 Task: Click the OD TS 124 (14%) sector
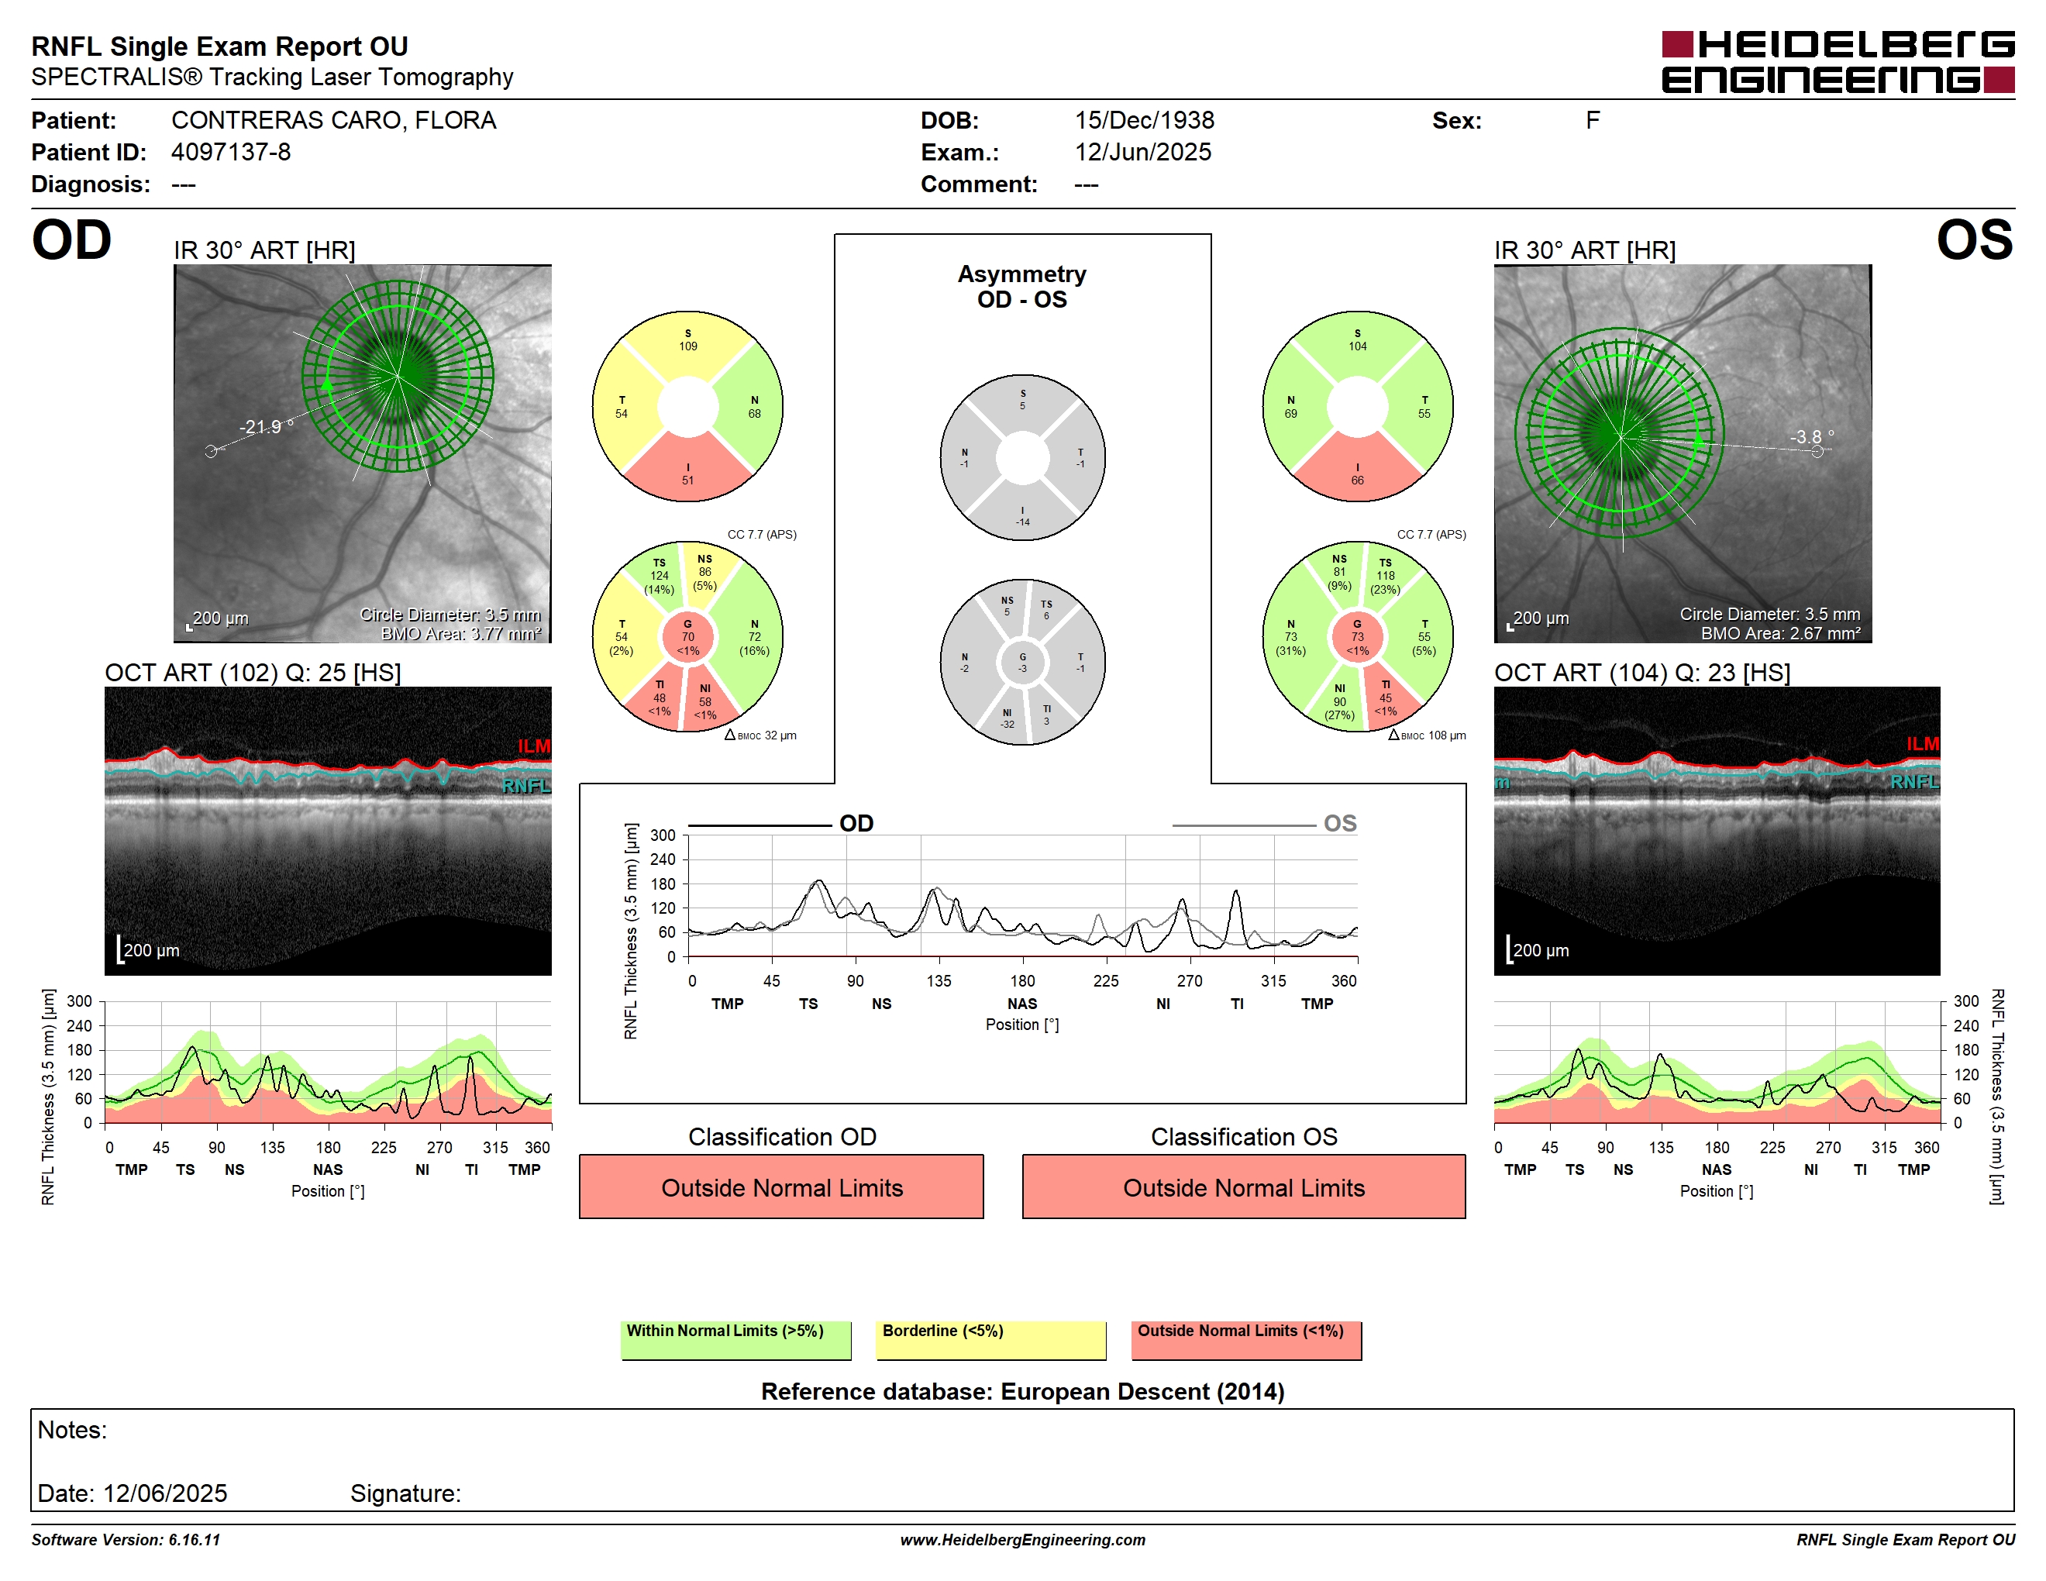pyautogui.click(x=660, y=576)
